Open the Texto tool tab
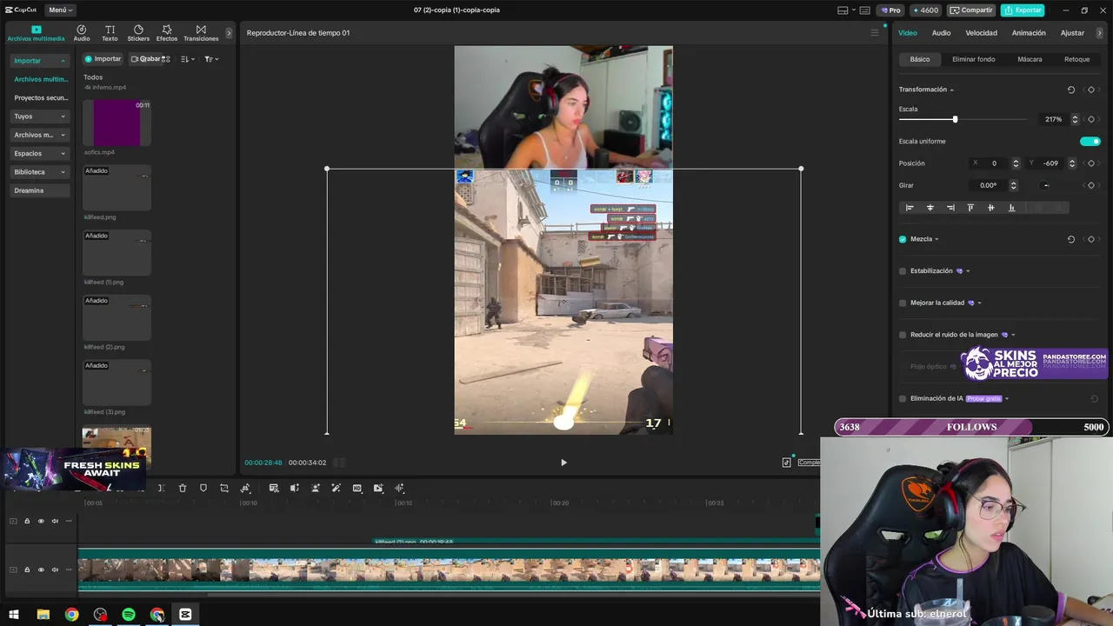 click(x=110, y=33)
